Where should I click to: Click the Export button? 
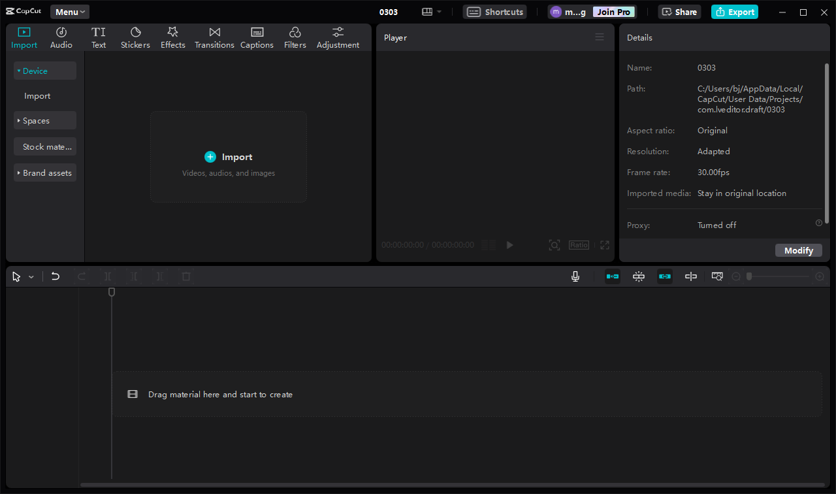point(734,11)
